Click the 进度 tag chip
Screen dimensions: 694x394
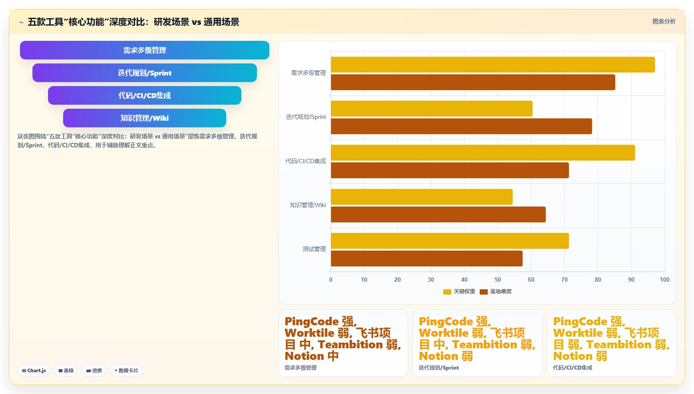point(94,370)
